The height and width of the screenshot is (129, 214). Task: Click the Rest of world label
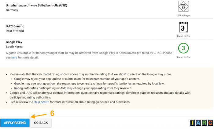(x=15, y=31)
